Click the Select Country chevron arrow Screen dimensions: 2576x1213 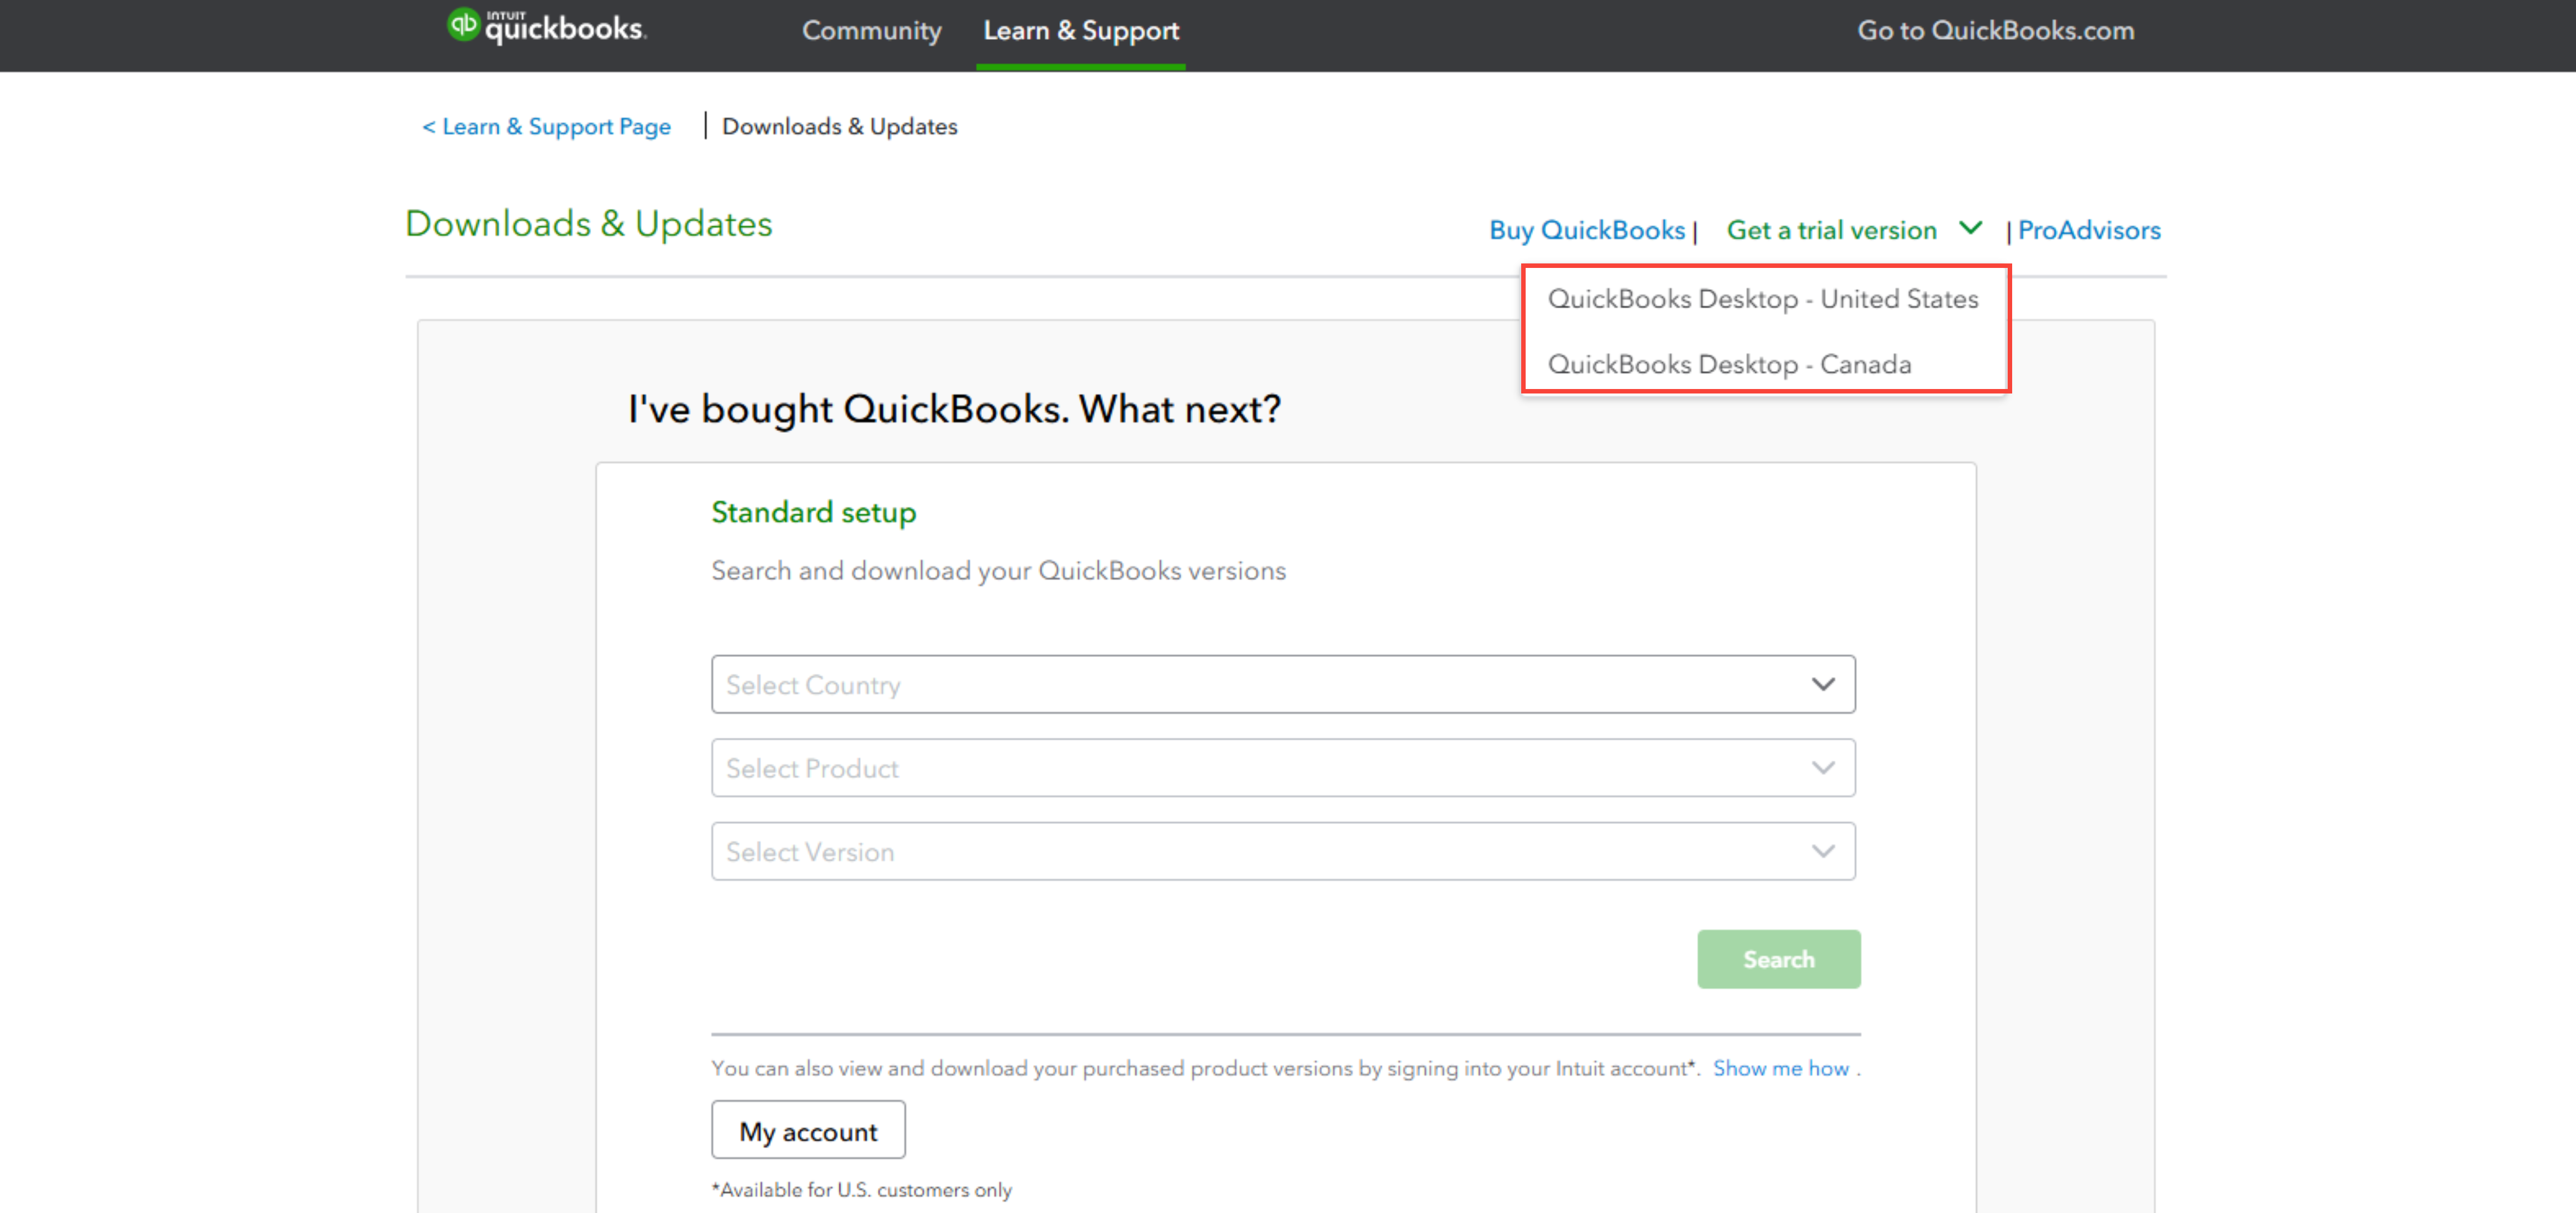click(x=1823, y=684)
